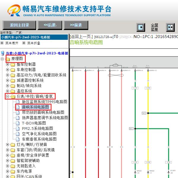
Task: Click the 菜单展开 option
Action: tap(12, 43)
